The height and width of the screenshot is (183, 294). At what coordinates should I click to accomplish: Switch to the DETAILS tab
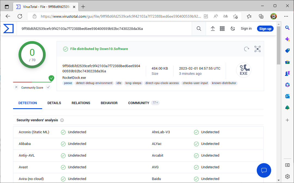(x=54, y=103)
